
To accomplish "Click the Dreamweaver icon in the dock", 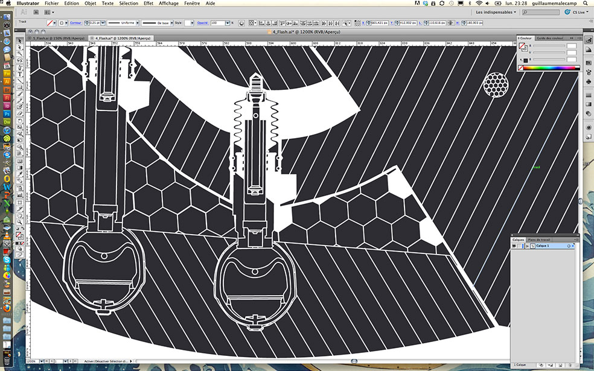I will [x=7, y=121].
